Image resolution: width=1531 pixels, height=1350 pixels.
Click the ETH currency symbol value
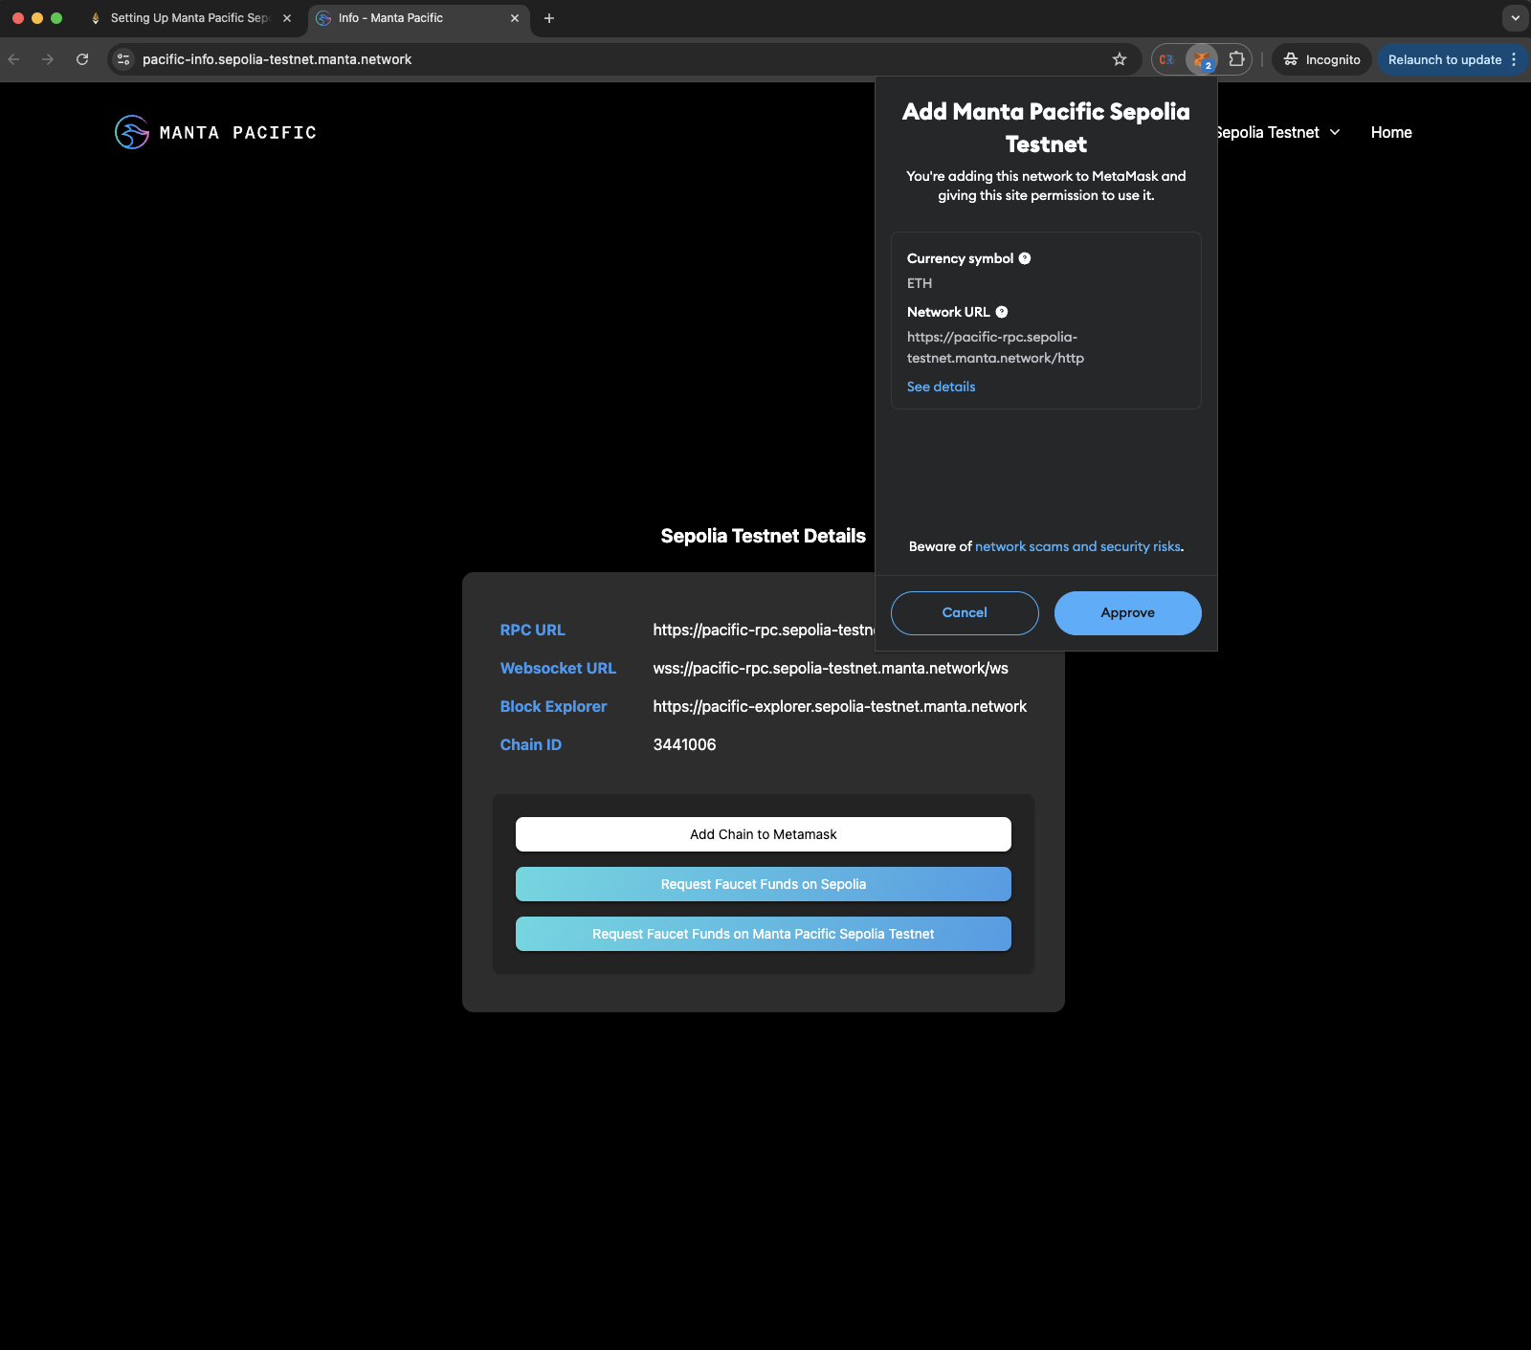pos(920,283)
